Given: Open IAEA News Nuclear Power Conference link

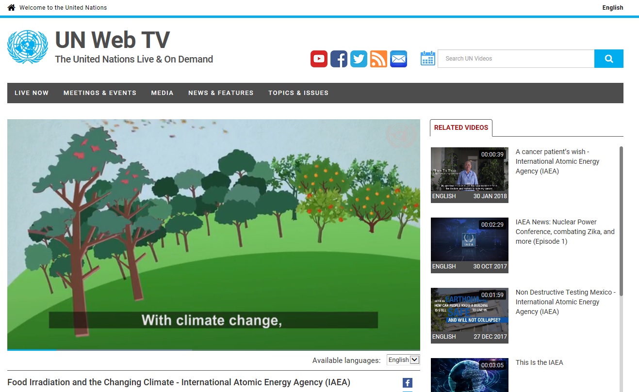Looking at the screenshot, I should click(565, 232).
